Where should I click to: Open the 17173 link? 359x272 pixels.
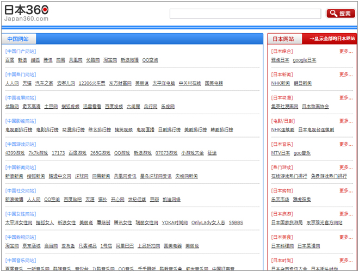click(x=58, y=153)
